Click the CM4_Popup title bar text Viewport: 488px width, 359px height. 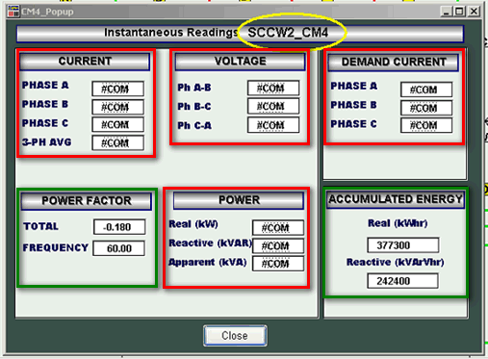point(47,12)
